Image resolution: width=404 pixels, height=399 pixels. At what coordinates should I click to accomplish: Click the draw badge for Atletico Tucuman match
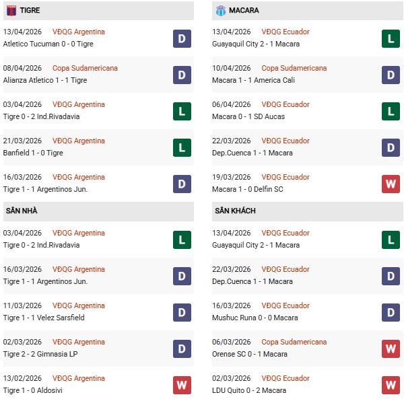coord(182,38)
